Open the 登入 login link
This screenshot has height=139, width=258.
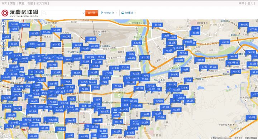250,3
